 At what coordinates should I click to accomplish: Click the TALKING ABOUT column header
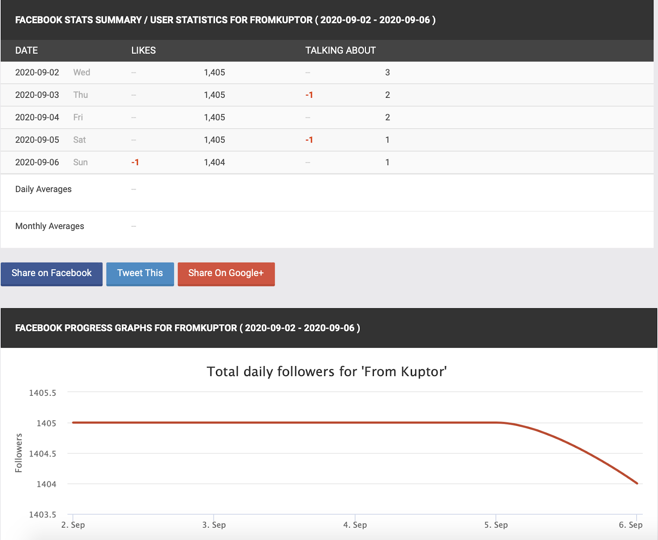tap(341, 51)
